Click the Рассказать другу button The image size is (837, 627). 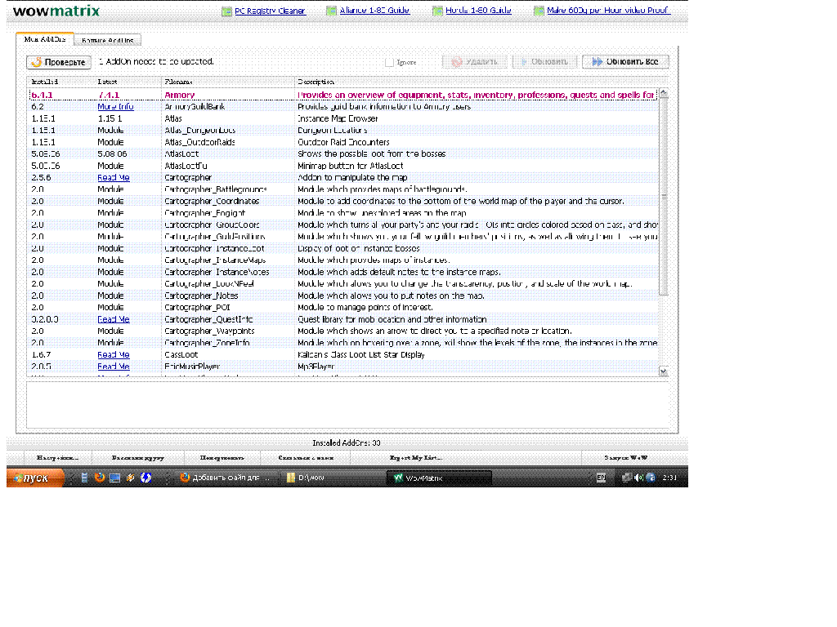pos(137,457)
